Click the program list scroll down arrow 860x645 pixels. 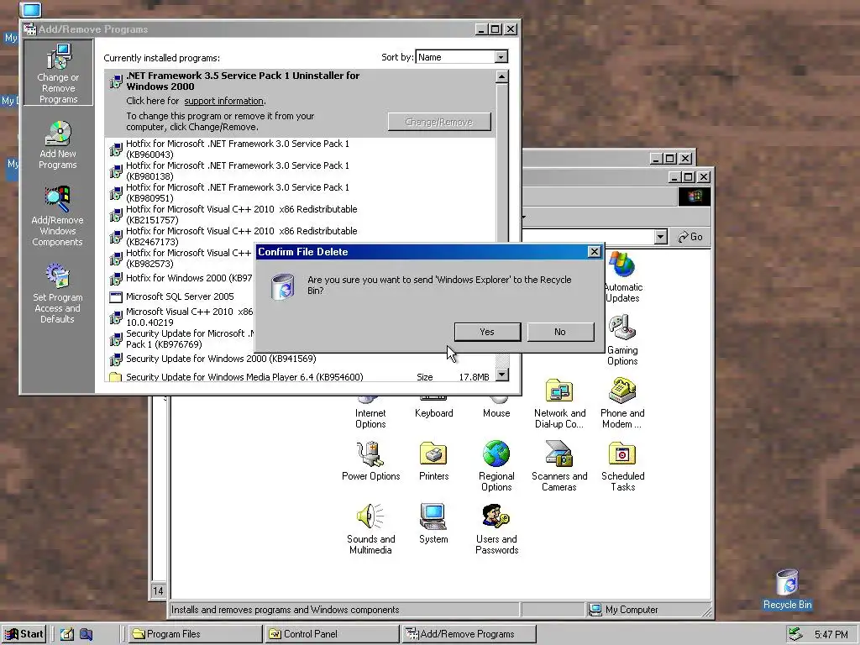pyautogui.click(x=502, y=375)
